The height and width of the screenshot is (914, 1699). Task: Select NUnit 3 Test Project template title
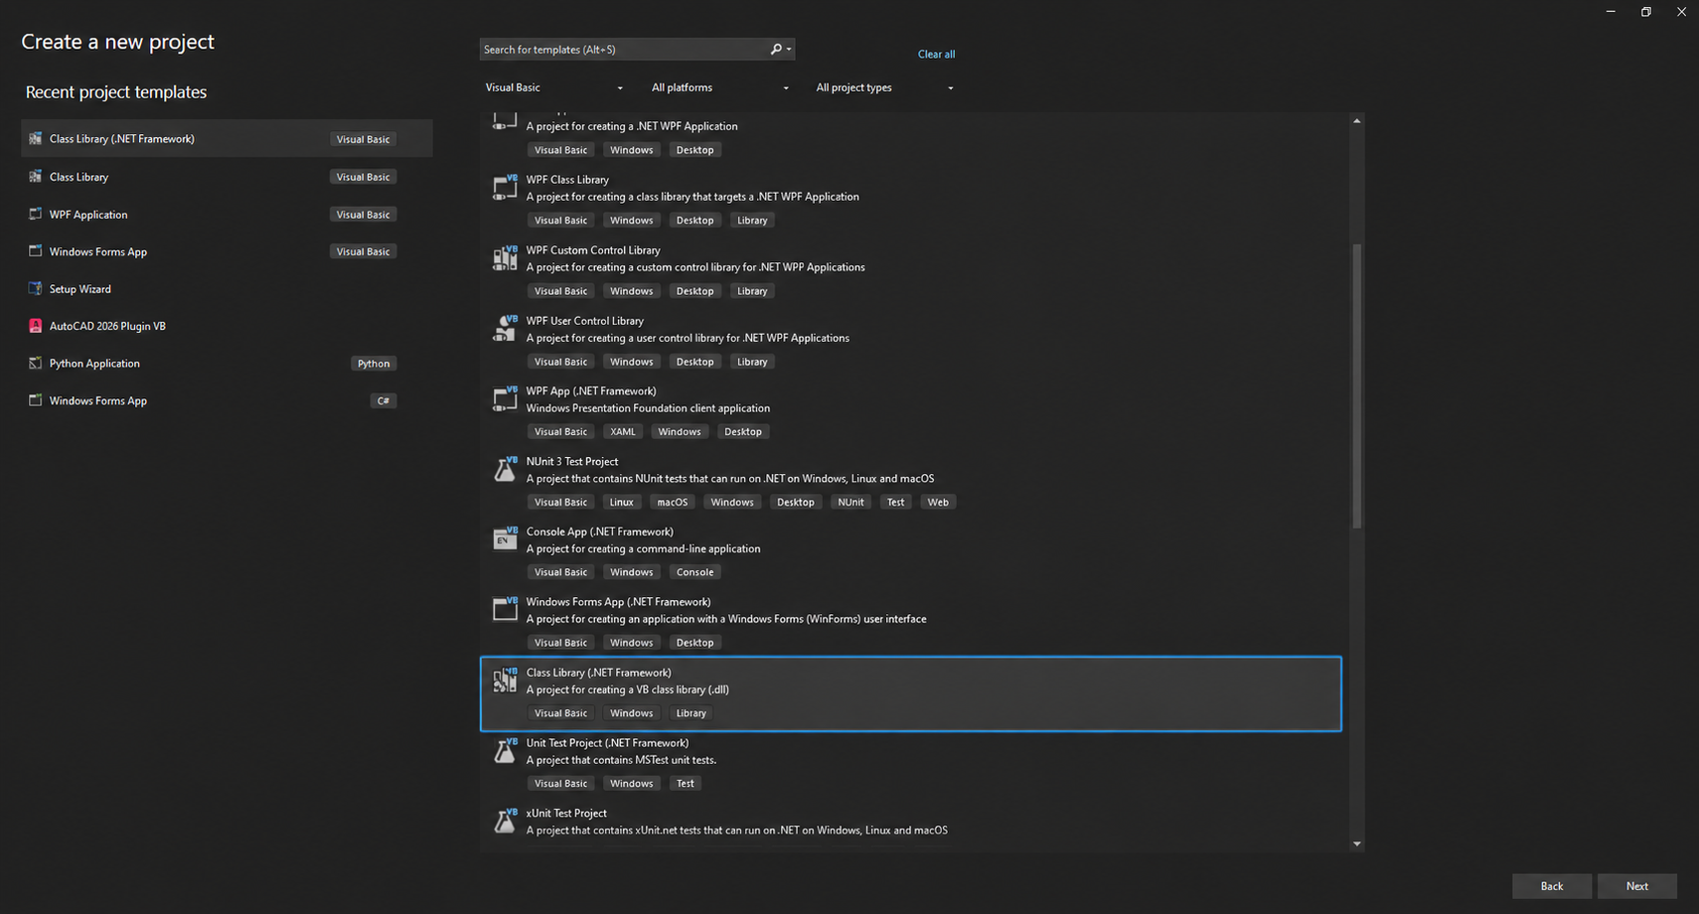point(572,462)
